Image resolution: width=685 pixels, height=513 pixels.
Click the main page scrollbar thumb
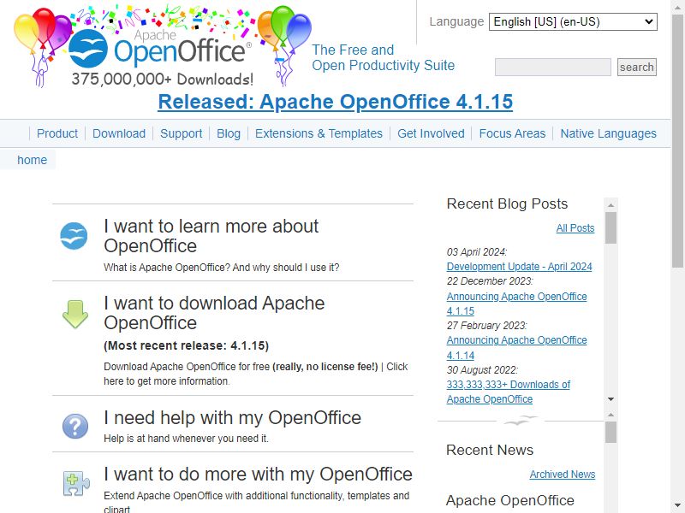pos(677,139)
